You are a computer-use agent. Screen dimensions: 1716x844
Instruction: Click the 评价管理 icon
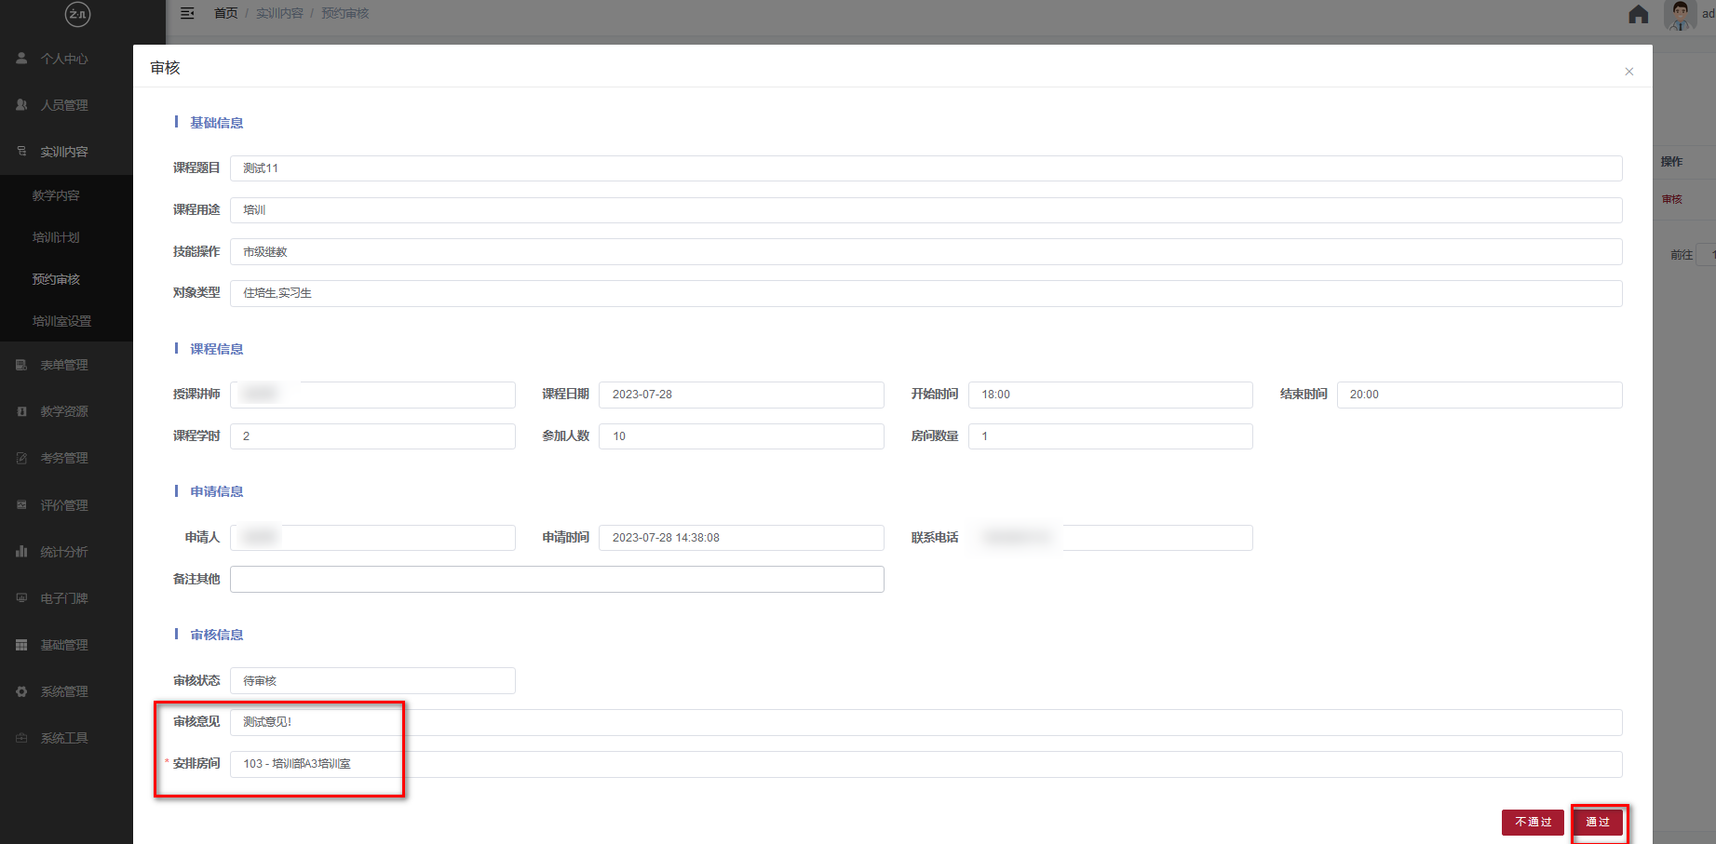[21, 504]
